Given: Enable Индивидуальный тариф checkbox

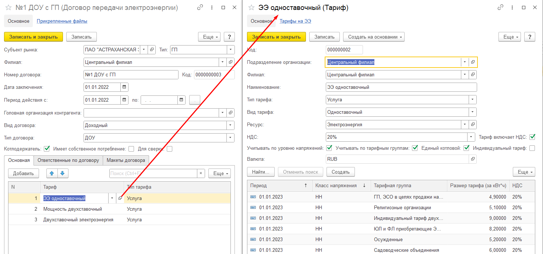Looking at the screenshot, I should [x=532, y=148].
